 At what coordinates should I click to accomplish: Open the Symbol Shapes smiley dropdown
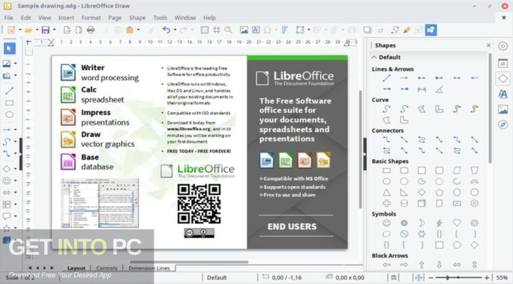click(x=15, y=181)
